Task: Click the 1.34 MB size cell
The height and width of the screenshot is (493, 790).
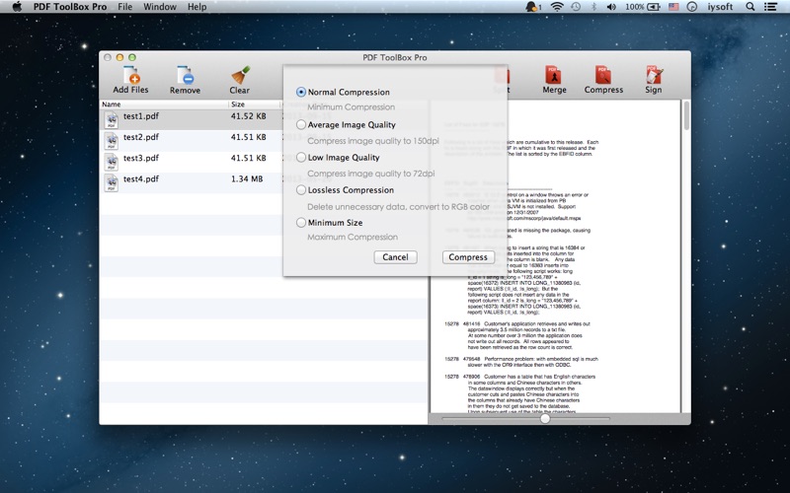Action: tap(247, 179)
